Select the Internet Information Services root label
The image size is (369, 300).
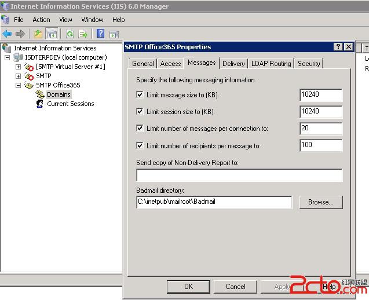(x=55, y=48)
